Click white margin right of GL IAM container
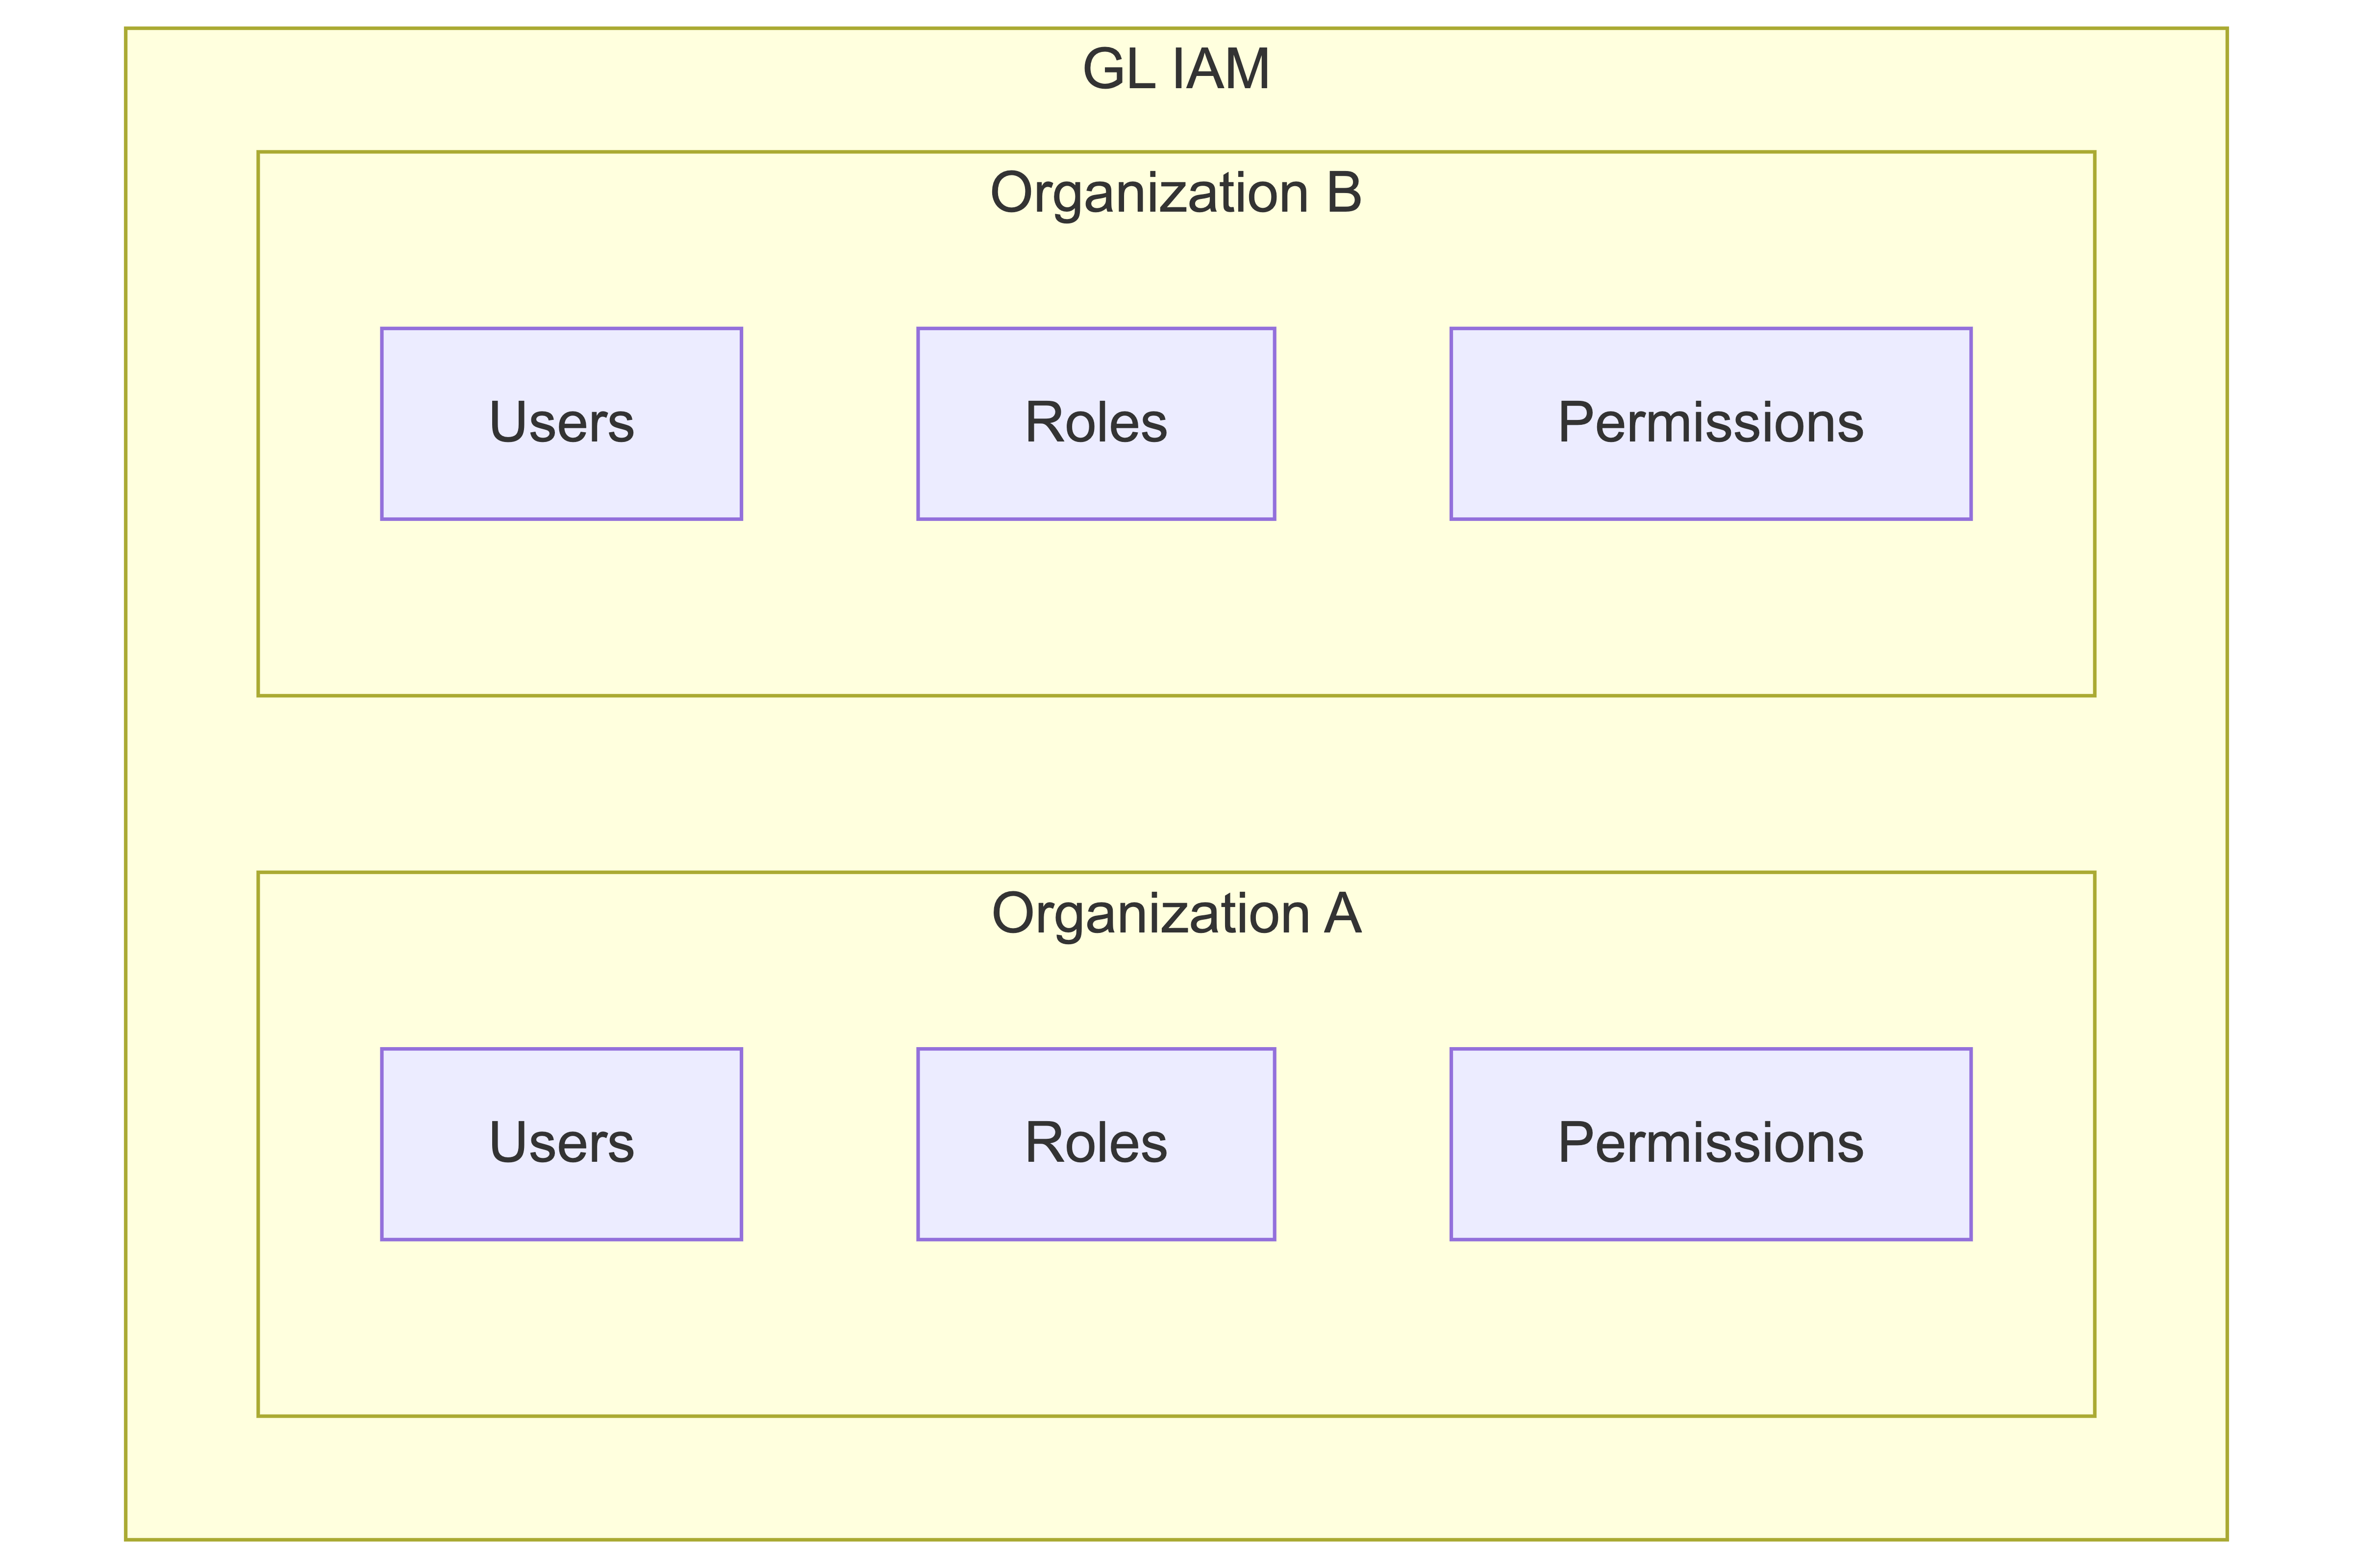Screen dimensions: 2353x1568 (x=2291, y=784)
